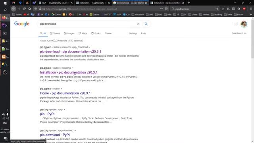Switch to RSA Cryptography tab

point(56,3)
